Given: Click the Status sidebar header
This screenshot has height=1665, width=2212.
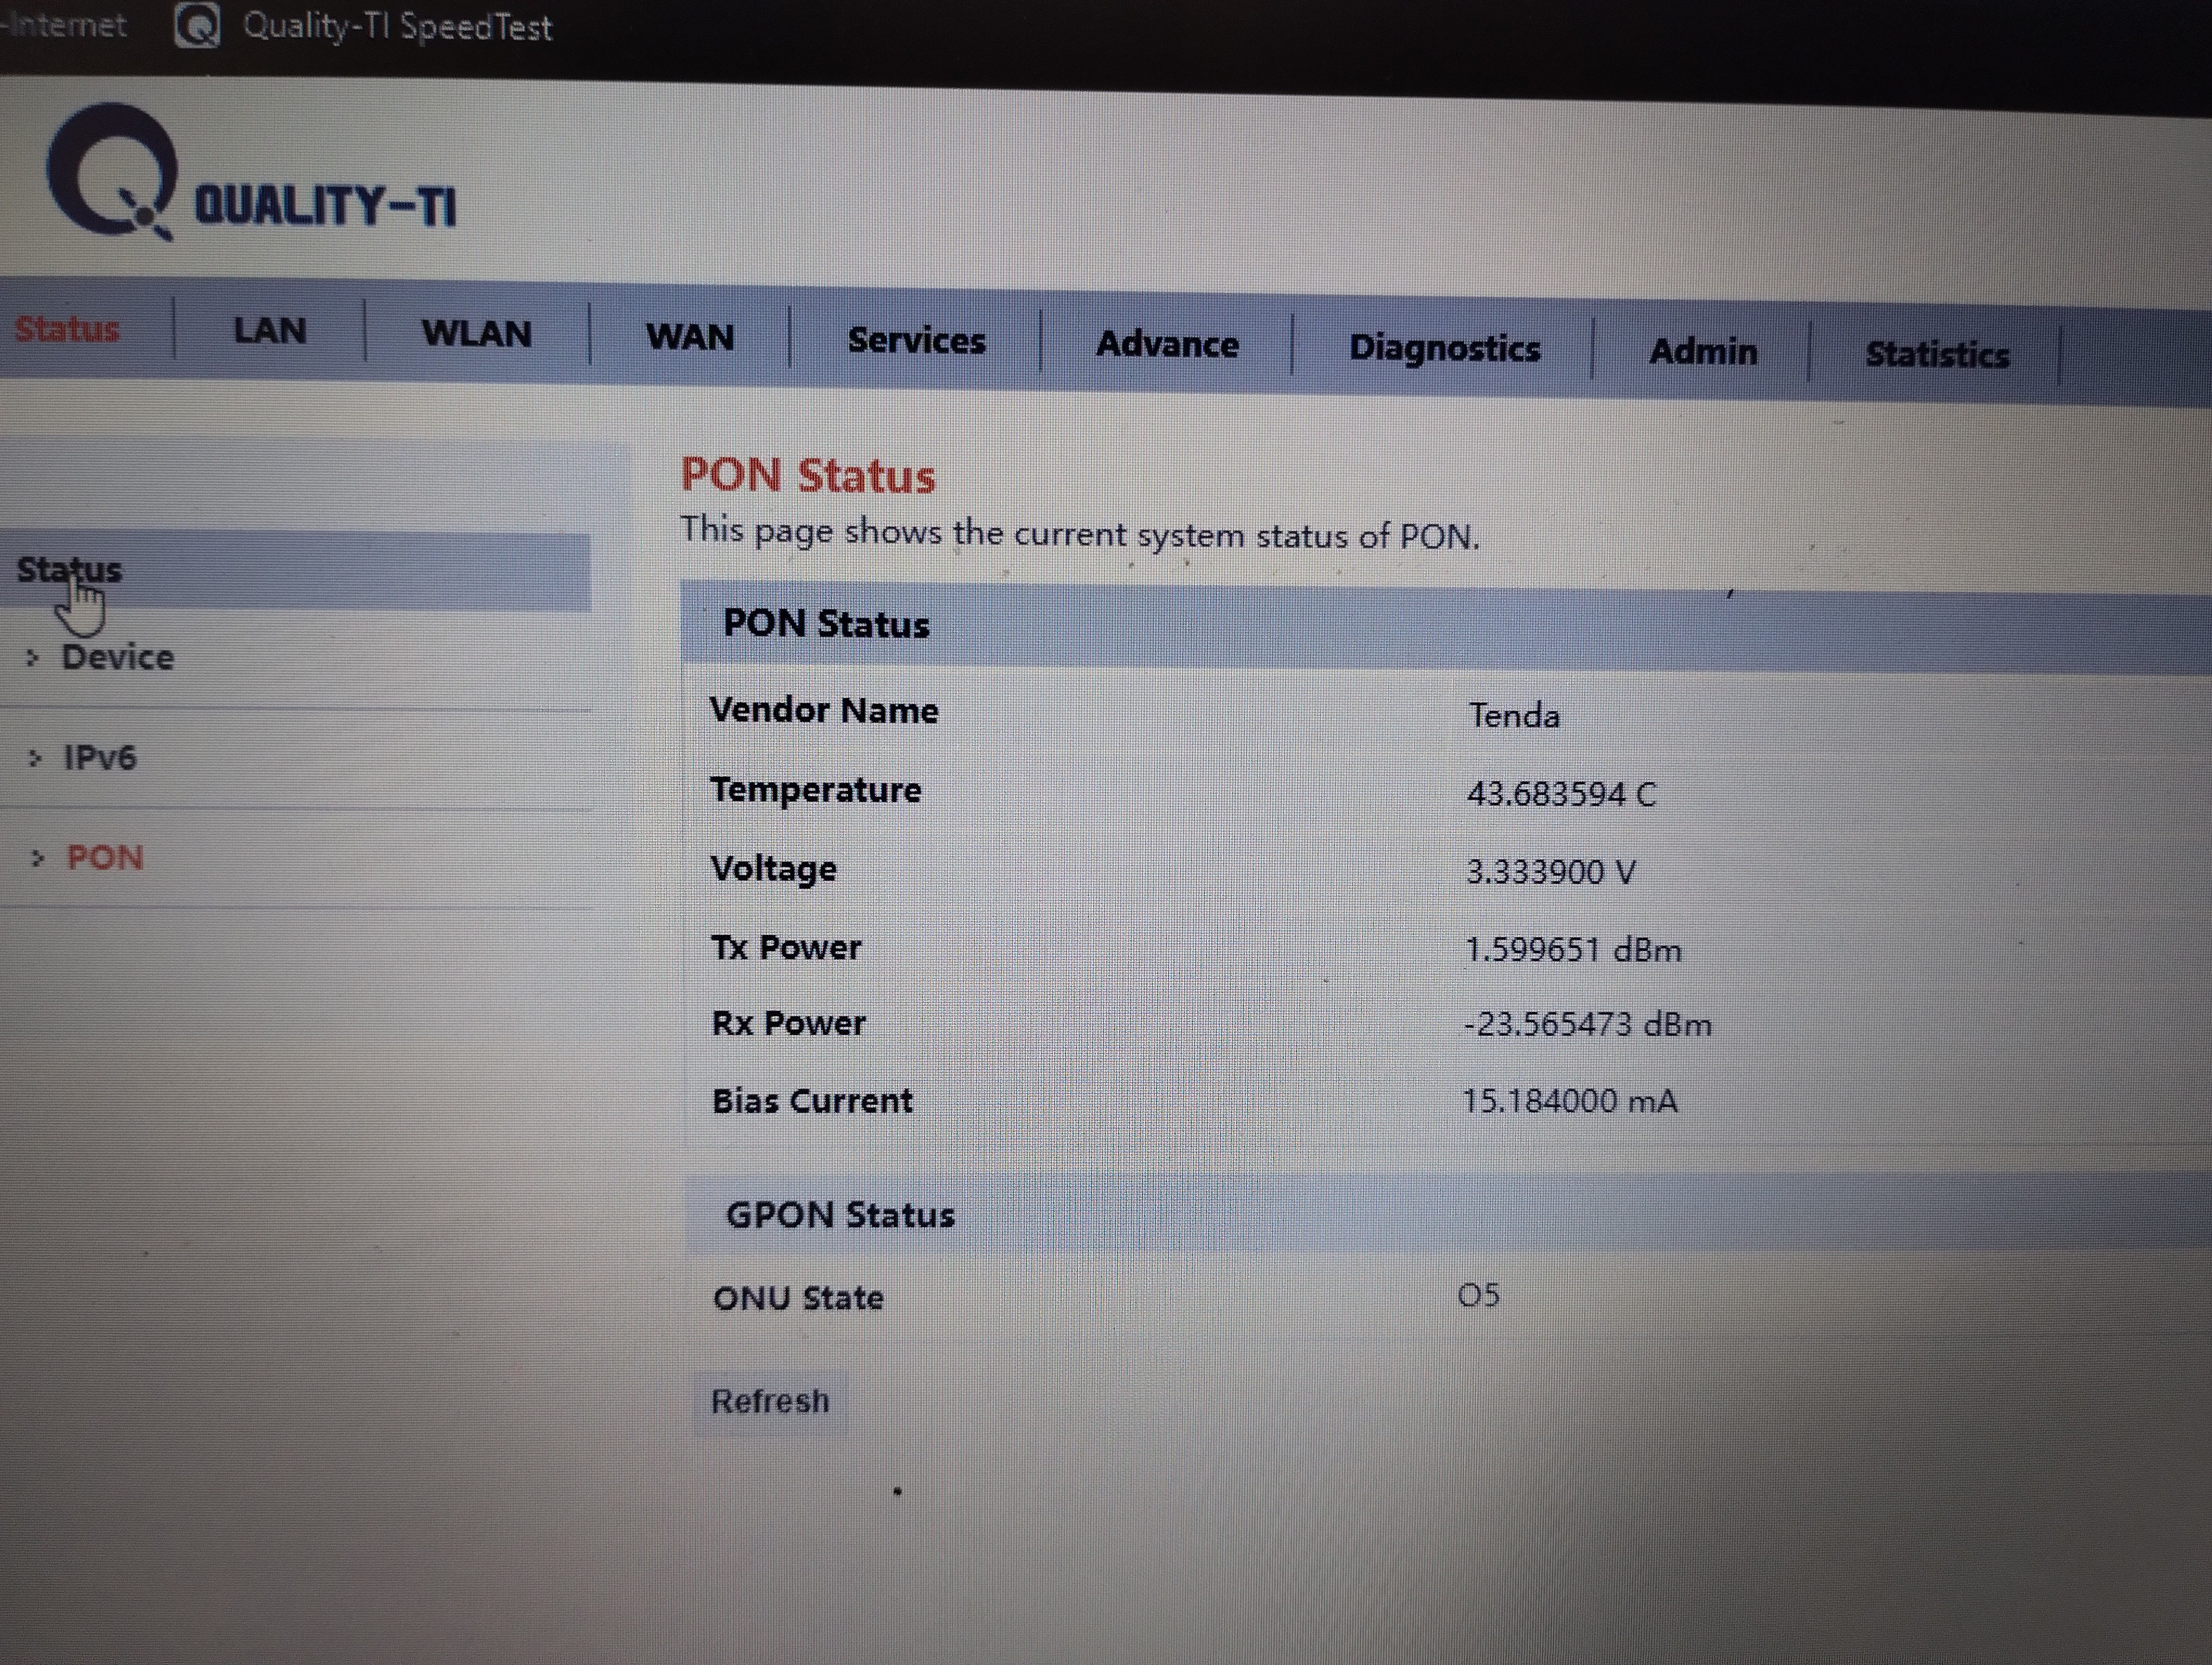Looking at the screenshot, I should point(69,570).
